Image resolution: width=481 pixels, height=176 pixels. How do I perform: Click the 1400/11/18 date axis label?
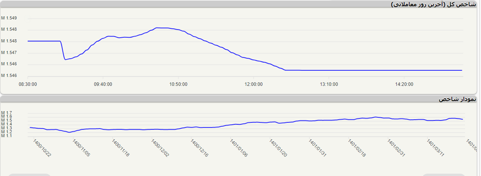point(121,148)
